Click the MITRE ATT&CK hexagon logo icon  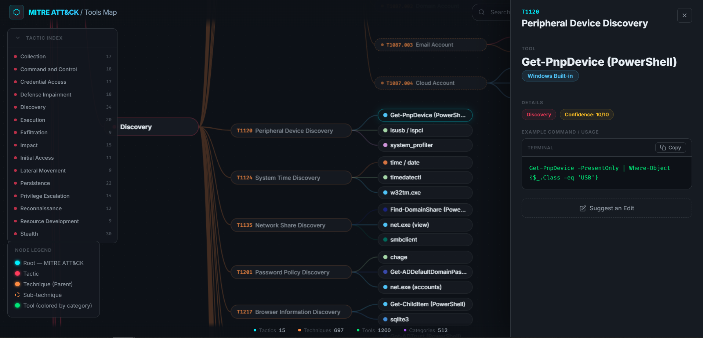[x=17, y=12]
